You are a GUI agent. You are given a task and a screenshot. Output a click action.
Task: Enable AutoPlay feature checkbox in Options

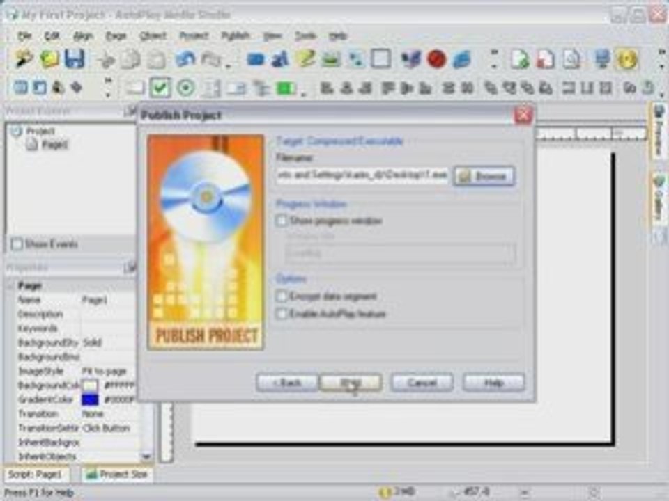pos(282,314)
